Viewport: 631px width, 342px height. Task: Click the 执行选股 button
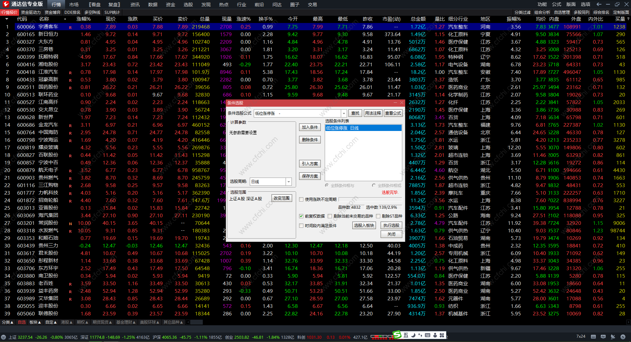pyautogui.click(x=391, y=225)
